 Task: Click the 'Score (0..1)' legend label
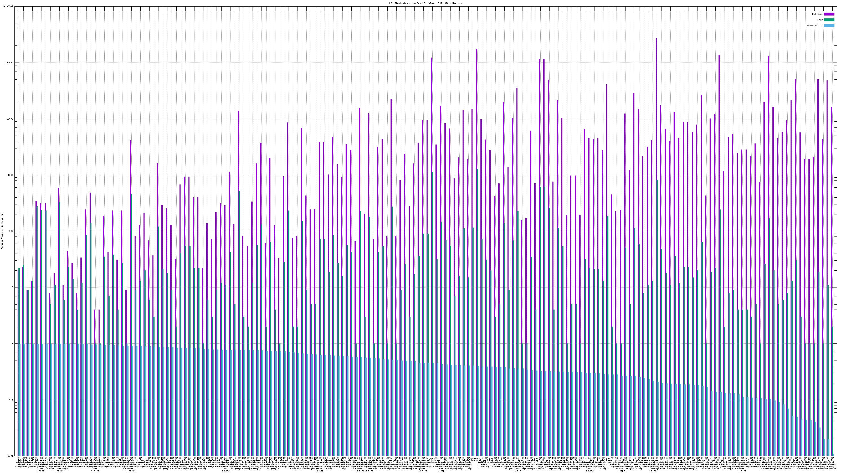(814, 25)
